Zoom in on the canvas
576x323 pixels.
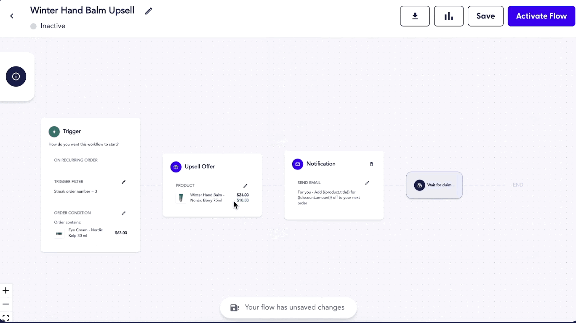pos(6,291)
